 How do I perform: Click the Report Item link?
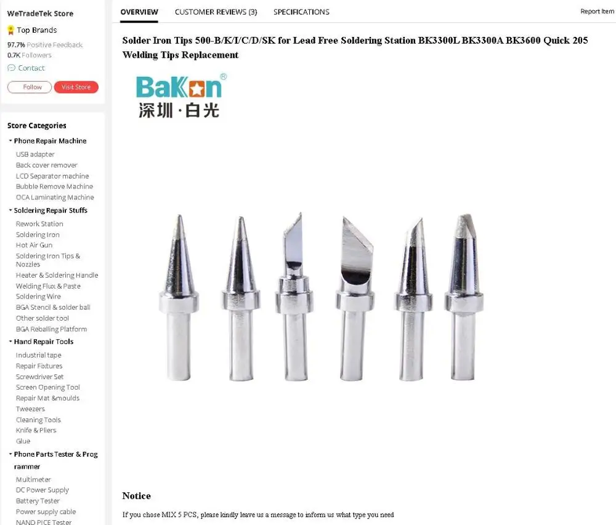(597, 11)
